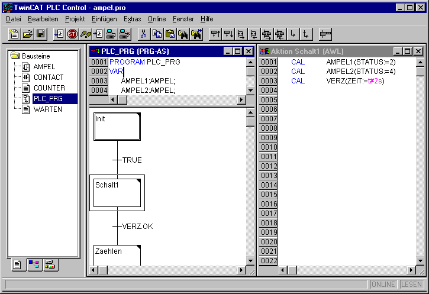Viewport: 429px width, 294px height.
Task: Click down arrow of Aktion Schalt1 vertical scrollbar
Action: coord(420,261)
